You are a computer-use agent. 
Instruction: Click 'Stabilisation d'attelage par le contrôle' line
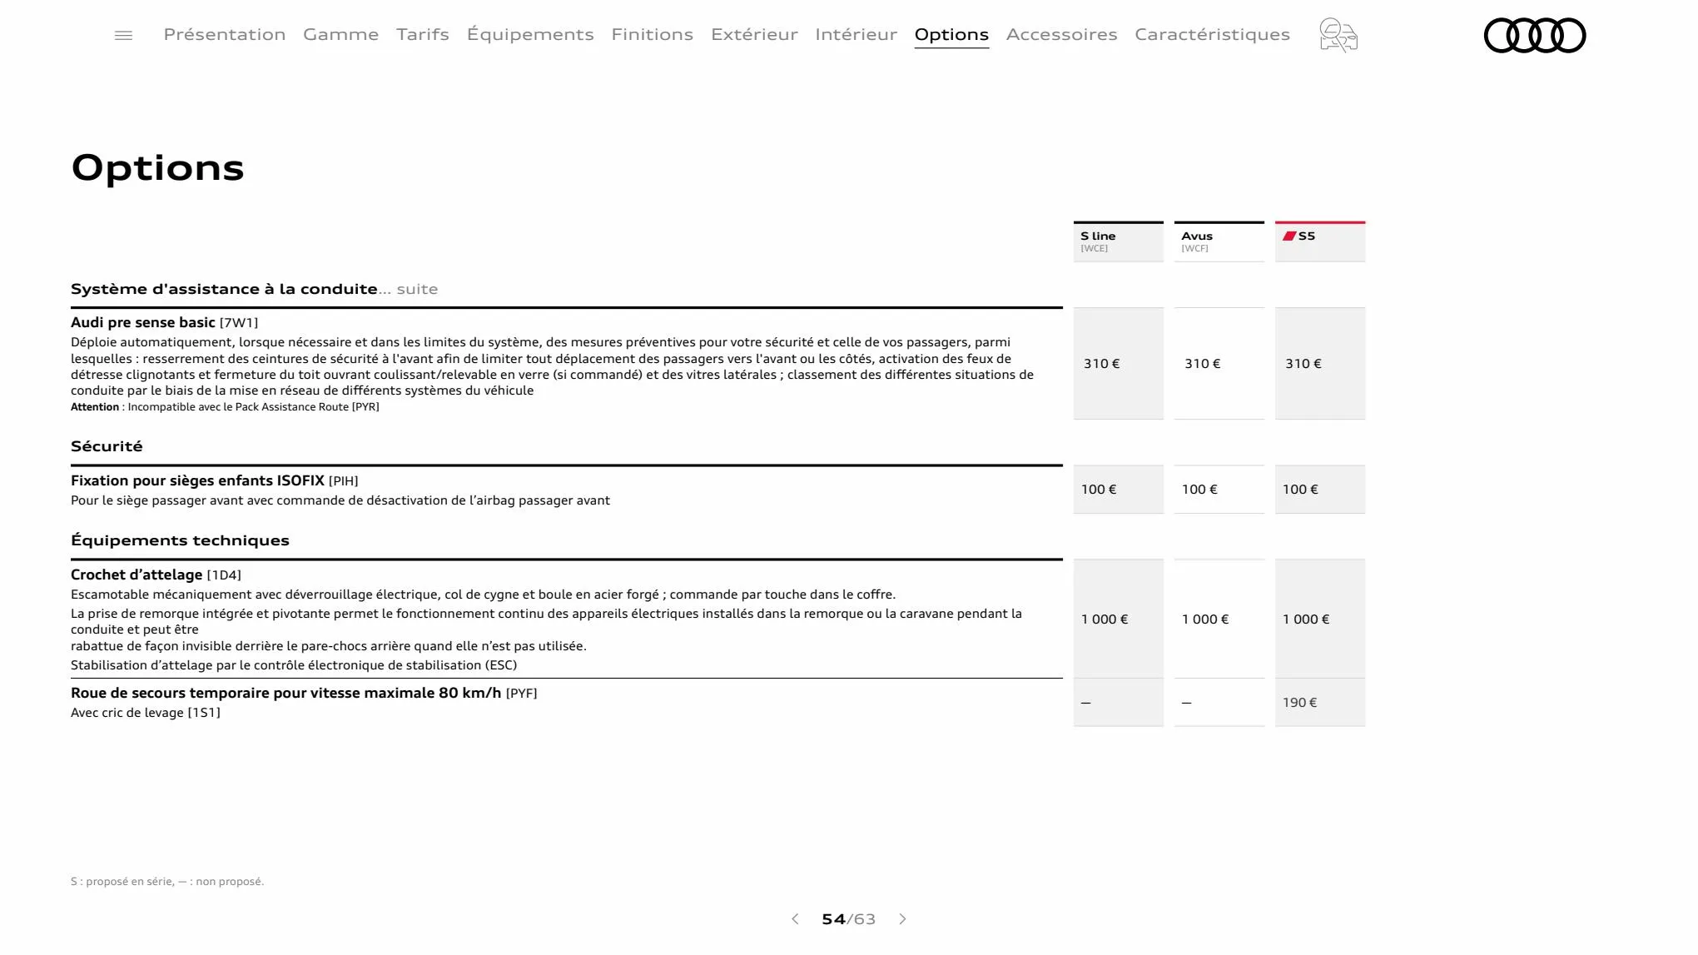[x=294, y=665]
